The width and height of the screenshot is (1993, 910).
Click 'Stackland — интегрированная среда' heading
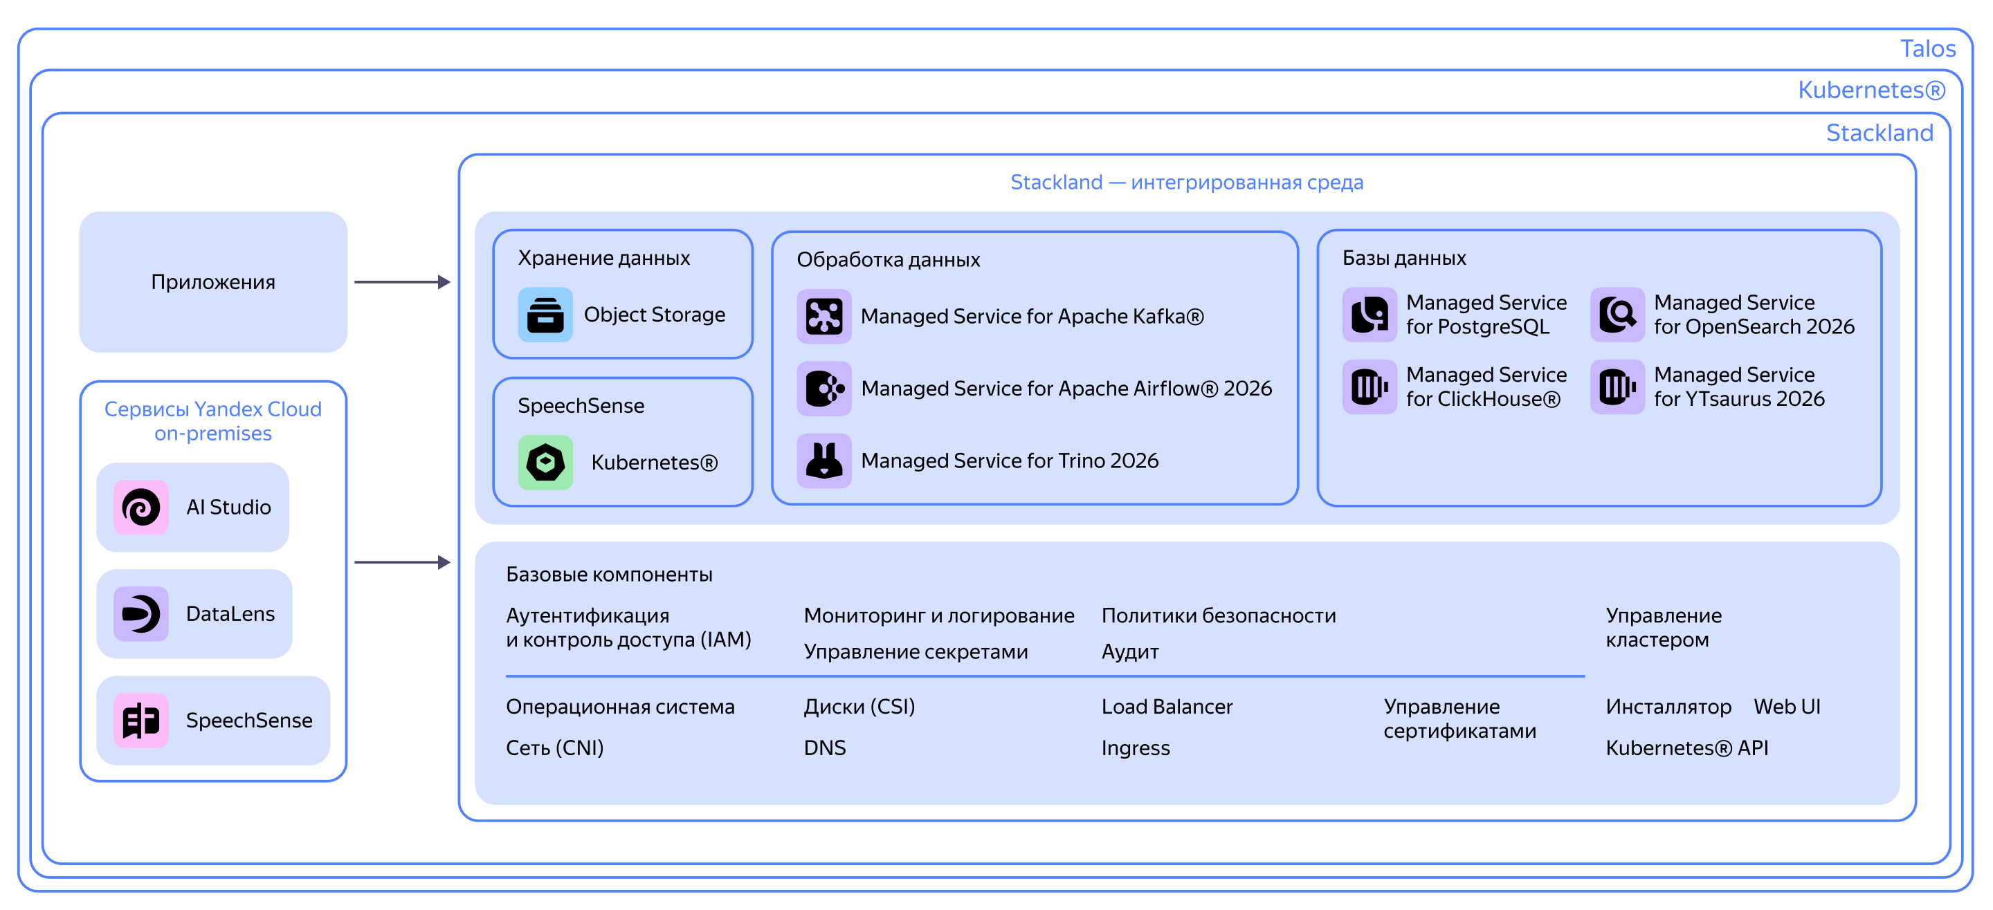(1187, 183)
